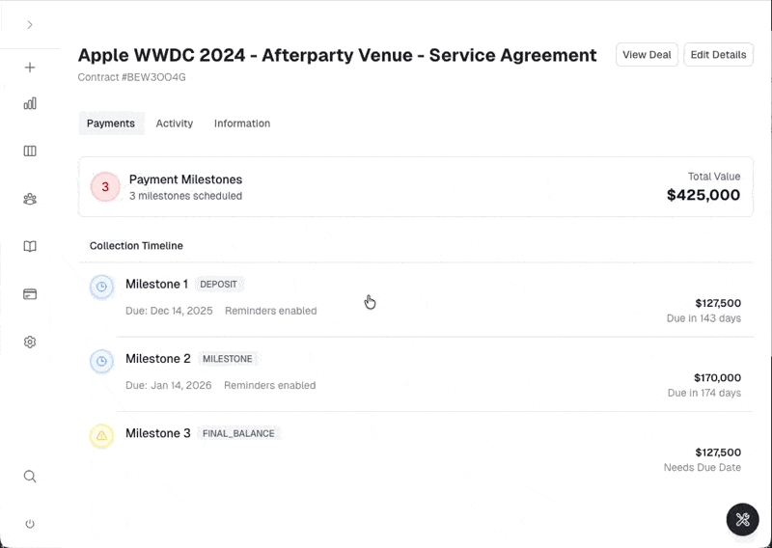Click the Due: Jan 14, 2026 date
Image resolution: width=772 pixels, height=548 pixels.
168,385
